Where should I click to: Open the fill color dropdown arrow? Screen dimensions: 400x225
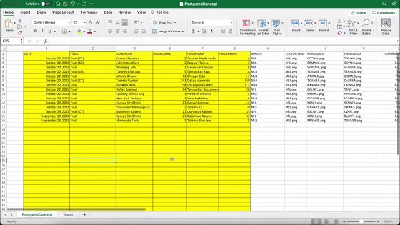point(84,31)
